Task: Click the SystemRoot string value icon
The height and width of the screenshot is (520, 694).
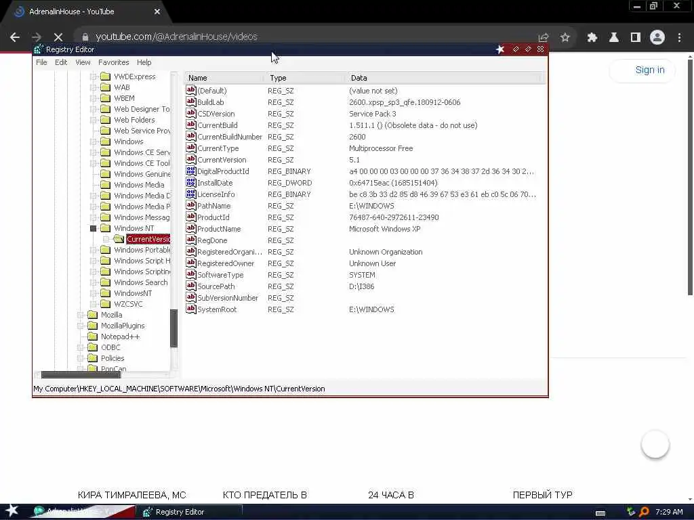Action: coord(190,309)
